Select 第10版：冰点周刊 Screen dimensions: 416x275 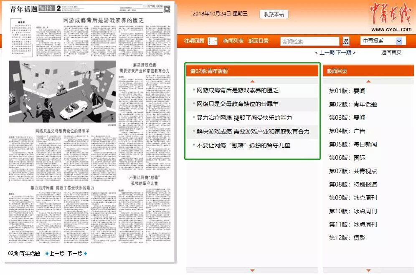[353, 211]
